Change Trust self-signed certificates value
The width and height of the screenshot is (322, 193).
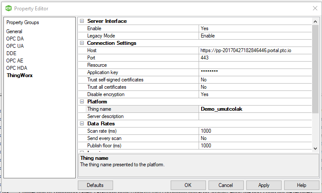click(255, 80)
